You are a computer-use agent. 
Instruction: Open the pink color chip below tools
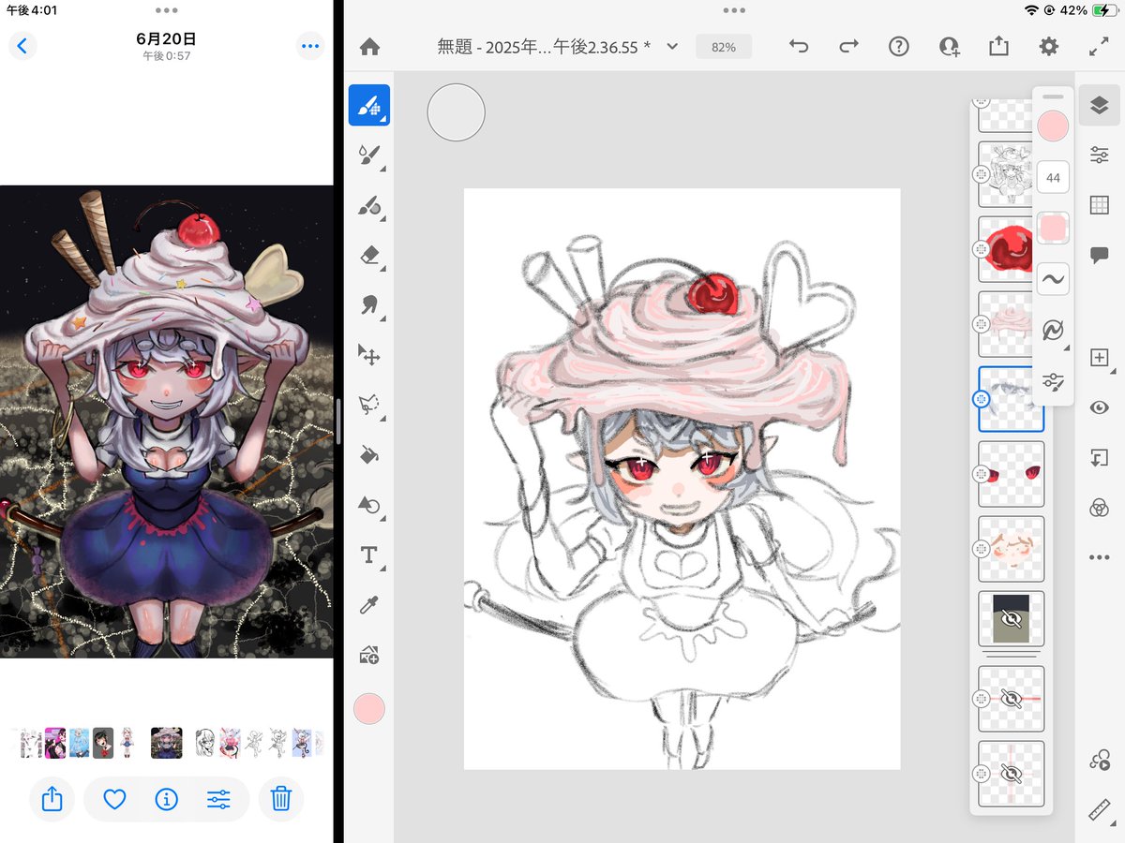click(x=369, y=709)
